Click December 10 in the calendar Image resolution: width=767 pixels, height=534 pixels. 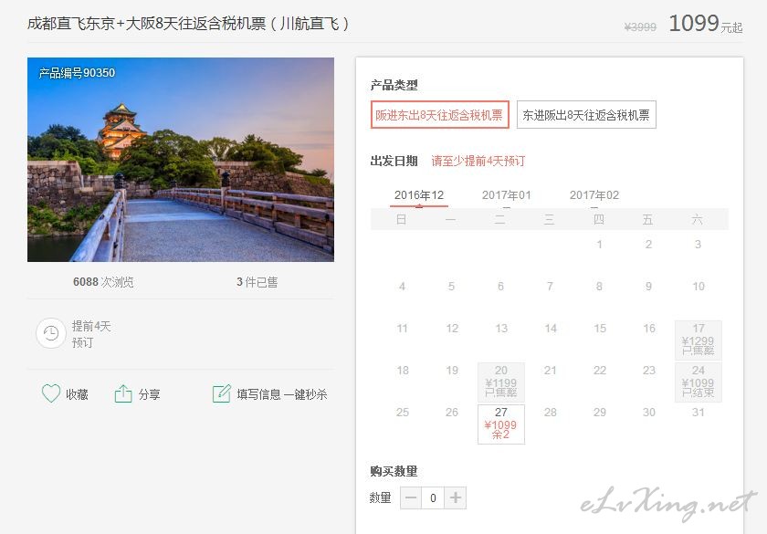click(x=698, y=286)
